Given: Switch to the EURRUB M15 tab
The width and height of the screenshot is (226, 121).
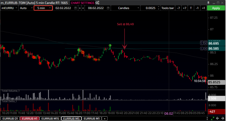Looking at the screenshot, I should pos(50,119).
